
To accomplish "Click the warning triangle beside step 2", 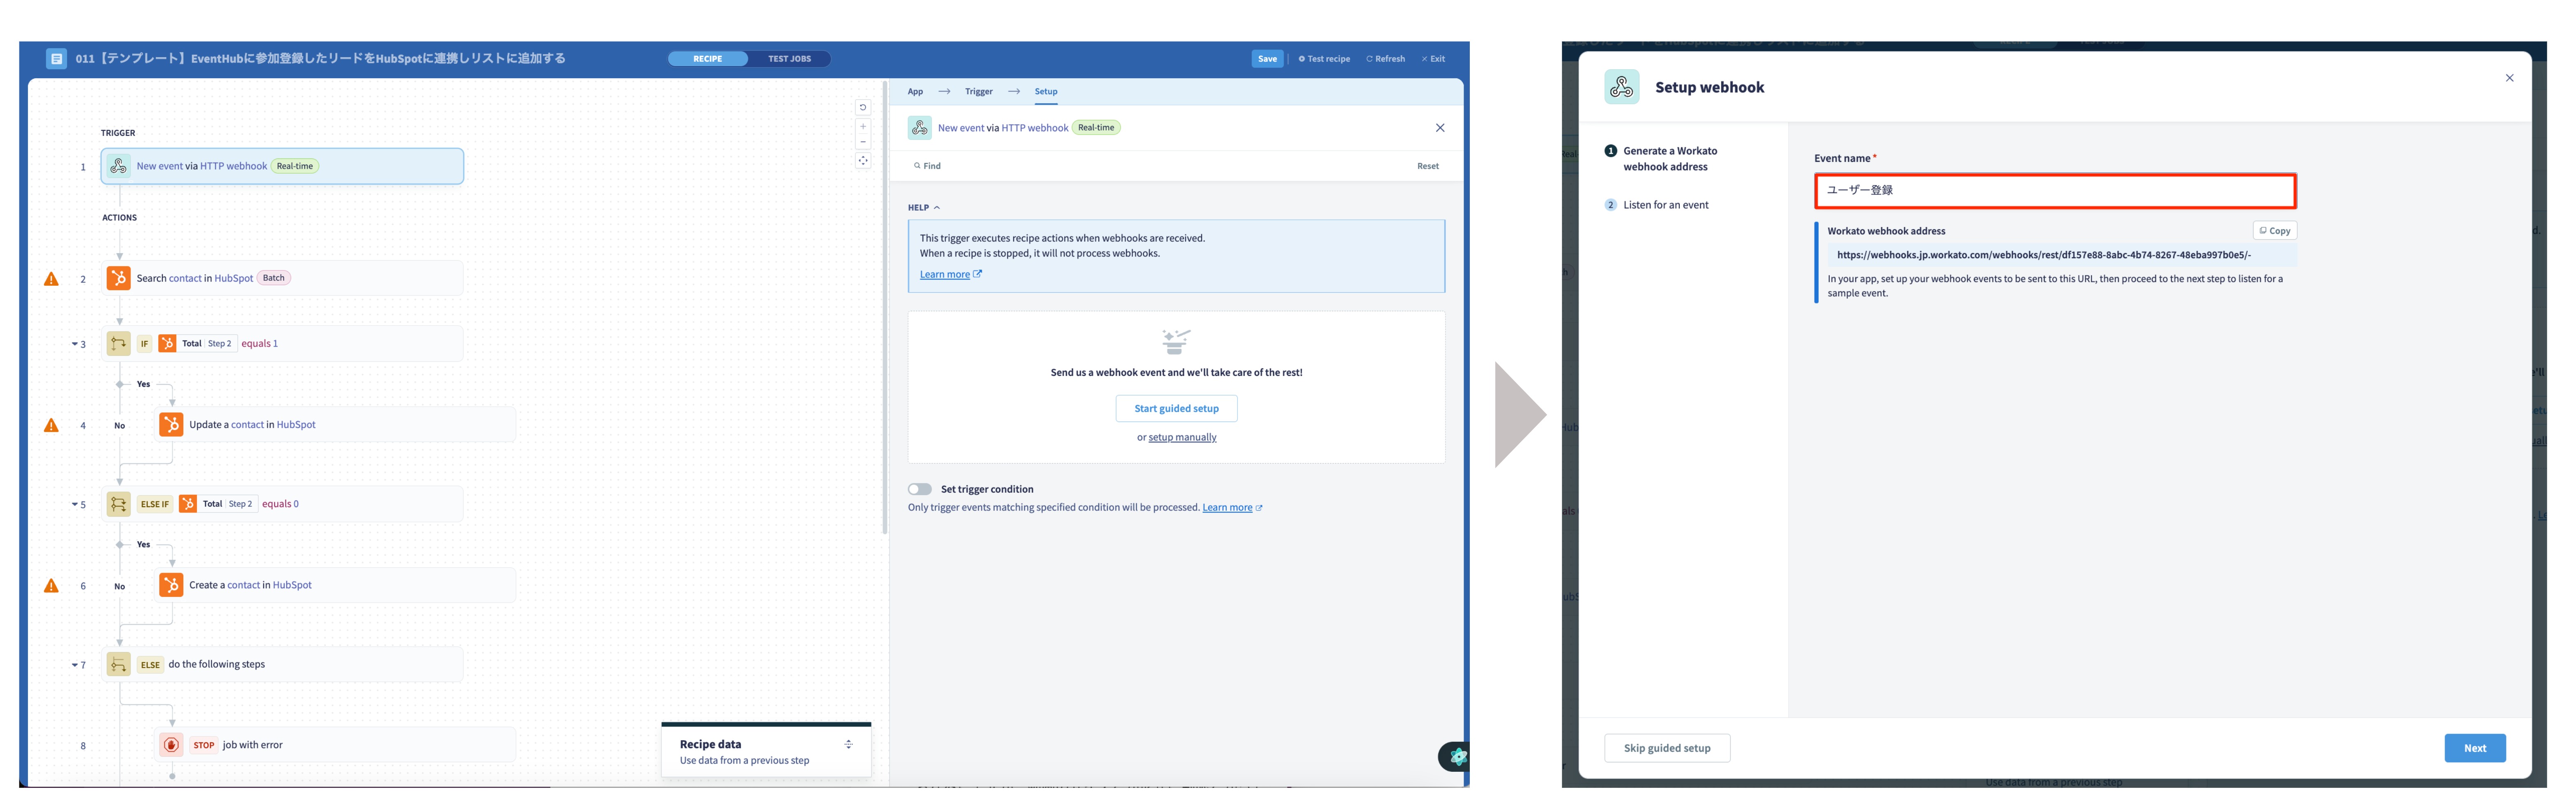I will click(x=51, y=279).
